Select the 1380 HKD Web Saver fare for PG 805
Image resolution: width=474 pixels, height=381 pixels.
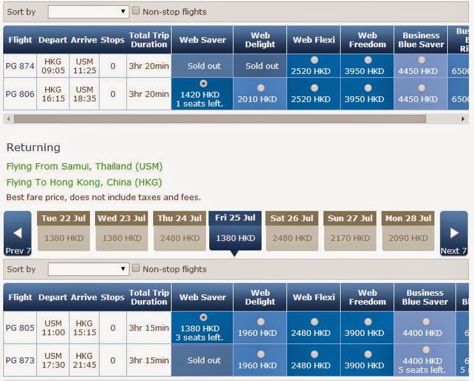[204, 317]
